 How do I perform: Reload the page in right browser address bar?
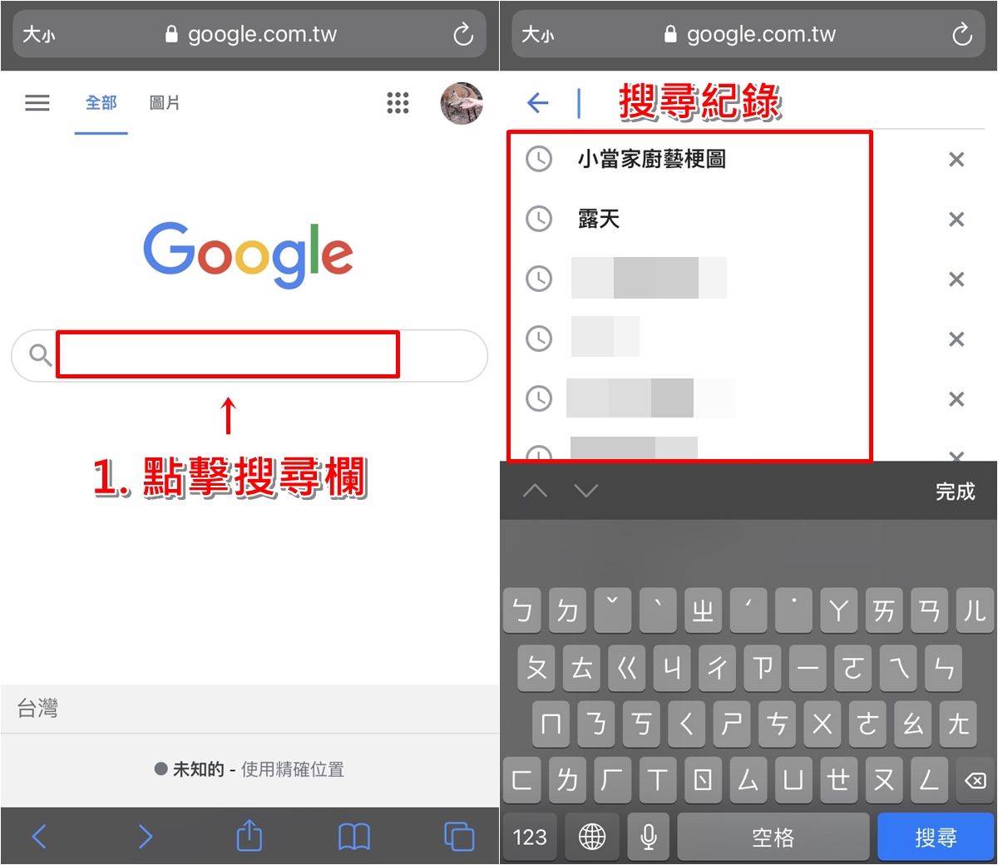click(x=962, y=34)
